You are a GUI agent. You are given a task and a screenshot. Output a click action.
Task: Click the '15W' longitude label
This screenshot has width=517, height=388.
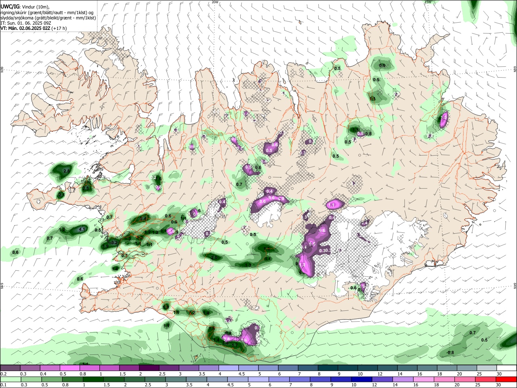click(x=428, y=2)
